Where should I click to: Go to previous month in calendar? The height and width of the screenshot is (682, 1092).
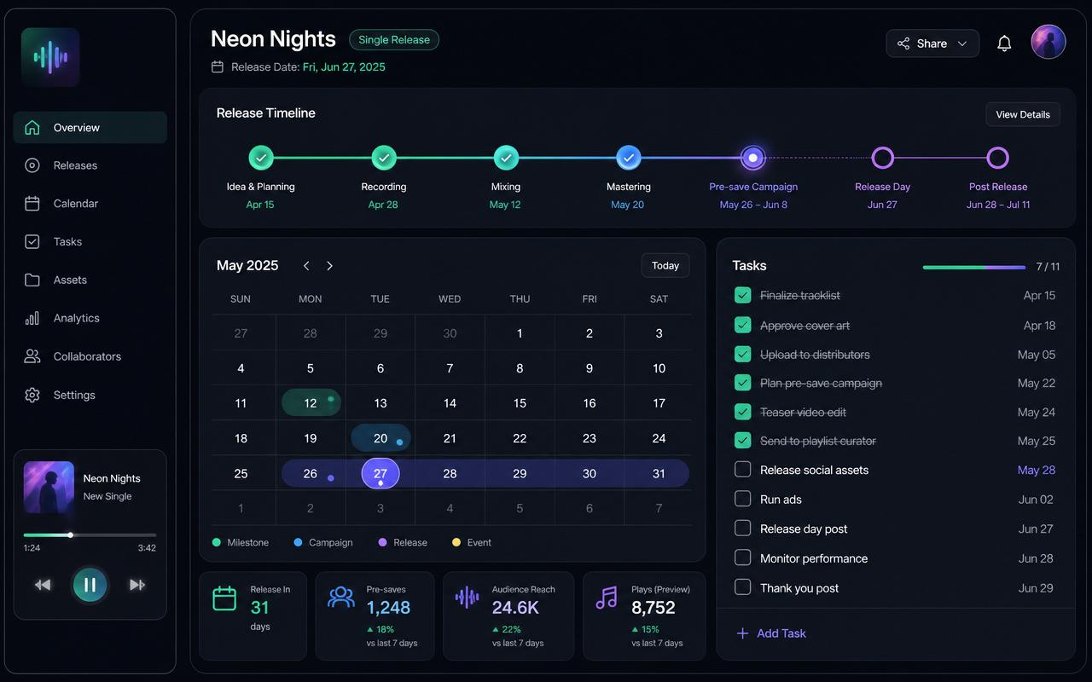306,266
